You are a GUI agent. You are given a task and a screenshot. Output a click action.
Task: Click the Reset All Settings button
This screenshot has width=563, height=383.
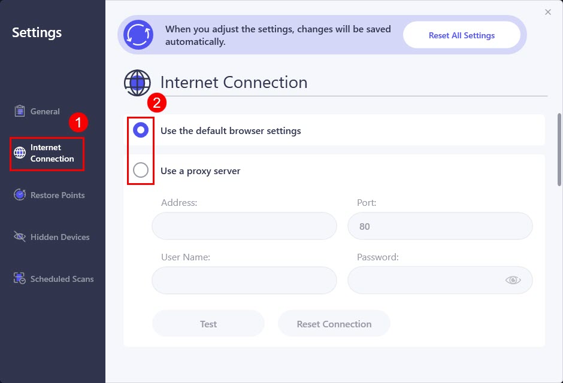pyautogui.click(x=462, y=35)
